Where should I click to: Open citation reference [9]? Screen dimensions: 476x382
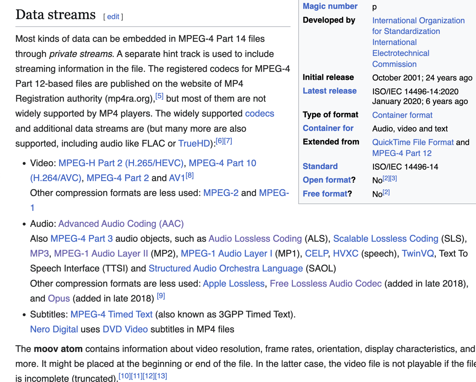click(x=161, y=296)
